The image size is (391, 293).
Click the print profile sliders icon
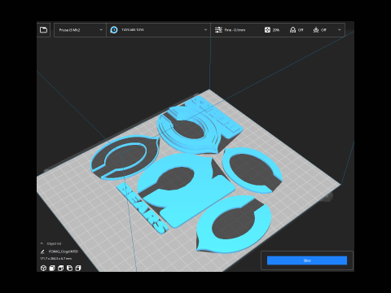click(x=218, y=30)
